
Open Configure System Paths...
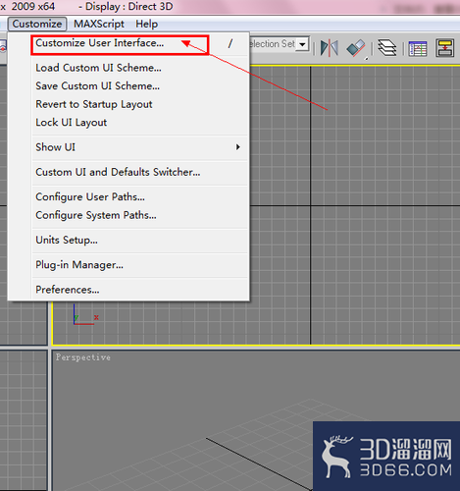(140, 215)
